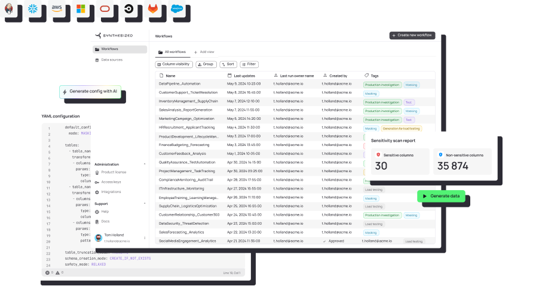Screen dimensions: 533x286
Task: Open Workflows in the sidebar
Action: (120, 49)
